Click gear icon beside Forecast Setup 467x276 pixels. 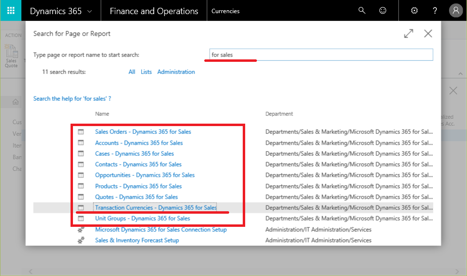[81, 240]
